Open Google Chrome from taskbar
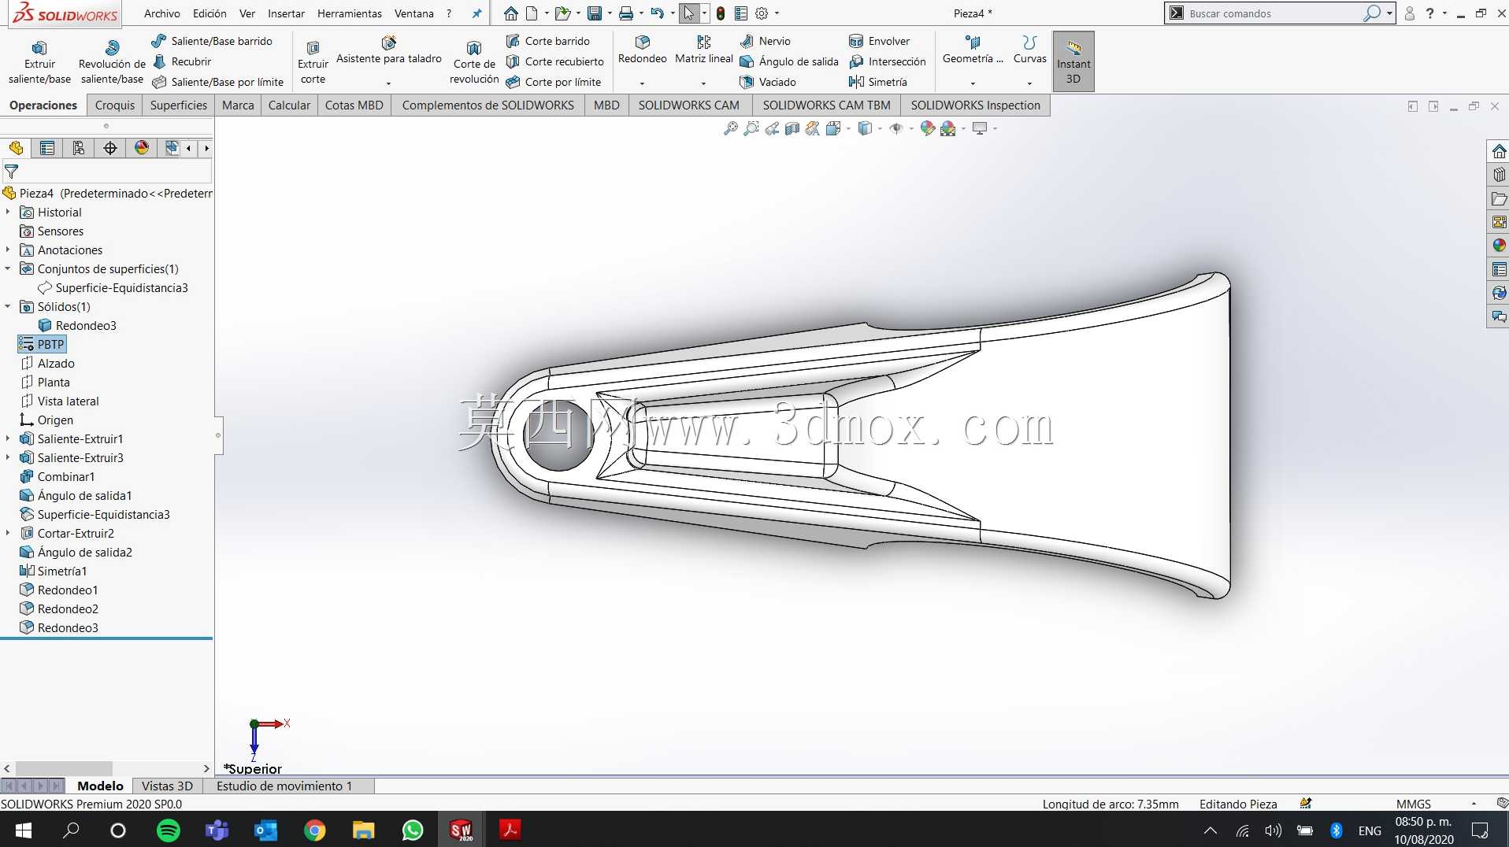The width and height of the screenshot is (1509, 847). [314, 830]
